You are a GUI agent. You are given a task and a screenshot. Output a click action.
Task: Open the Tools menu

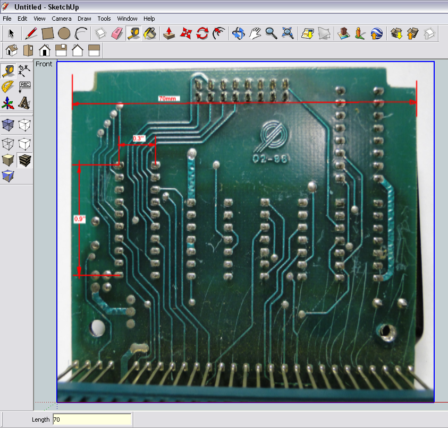[x=104, y=19]
